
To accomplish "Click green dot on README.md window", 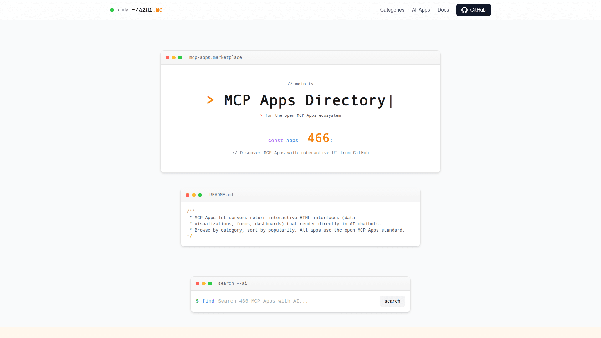I will (200, 195).
